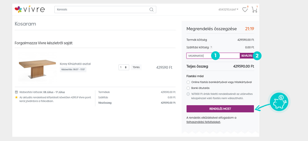The image size is (308, 141).
Task: Click the star icon beside Vivre points note
Action: point(16,97)
